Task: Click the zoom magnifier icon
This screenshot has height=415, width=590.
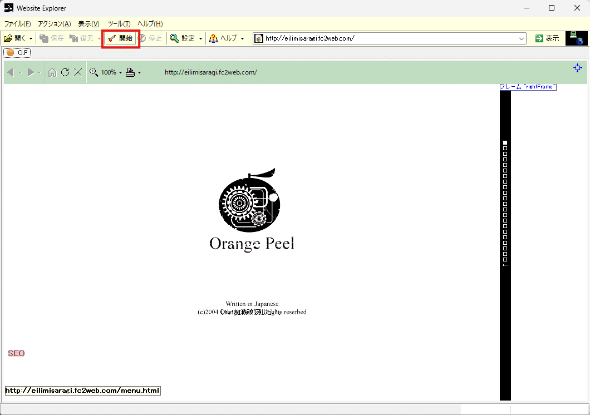Action: tap(94, 72)
